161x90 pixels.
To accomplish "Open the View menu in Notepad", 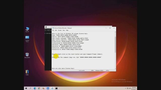I will pos(64,30).
